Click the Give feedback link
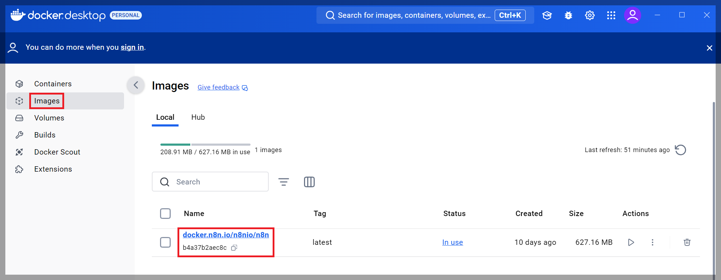The width and height of the screenshot is (721, 280). click(218, 87)
